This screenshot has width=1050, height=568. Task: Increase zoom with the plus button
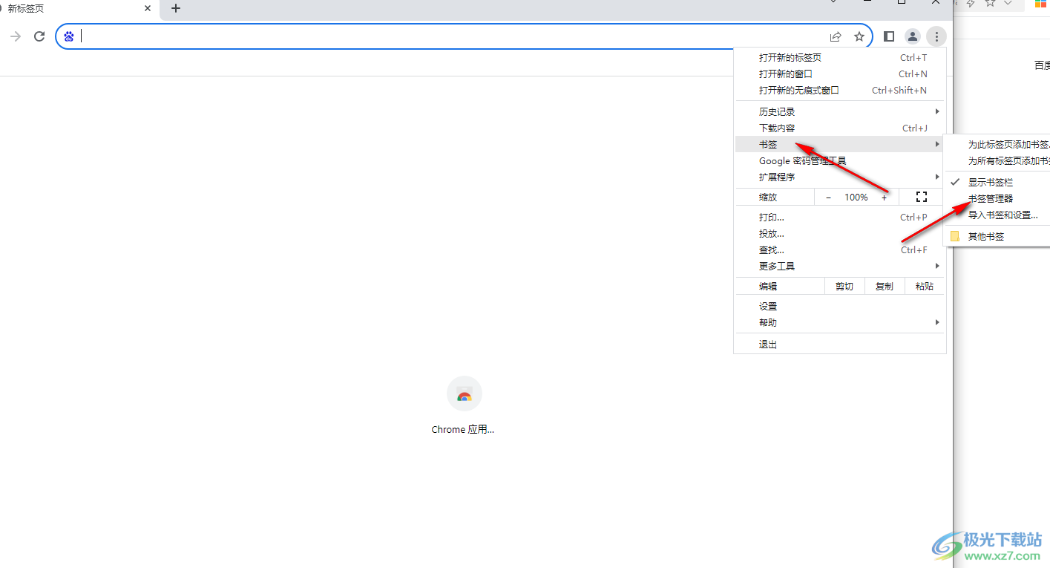click(x=884, y=198)
